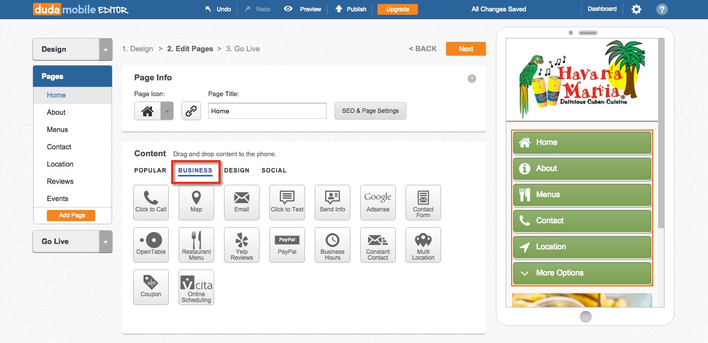Pick the Click to Text widget
This screenshot has height=343, width=708.
[x=287, y=203]
